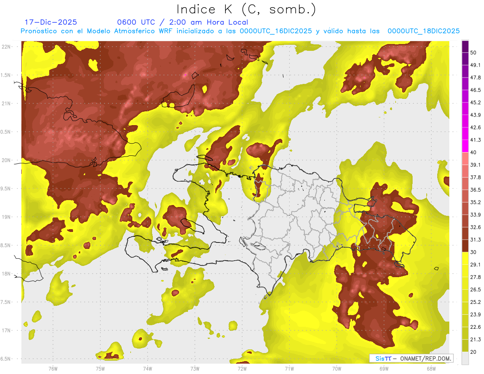Click the "69W" longitude label
The width and height of the screenshot is (484, 374).
[x=384, y=368]
